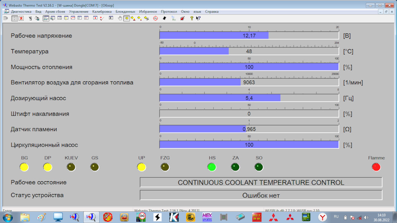
Task: Click the yellow UP indicator lamp
Action: click(x=141, y=167)
